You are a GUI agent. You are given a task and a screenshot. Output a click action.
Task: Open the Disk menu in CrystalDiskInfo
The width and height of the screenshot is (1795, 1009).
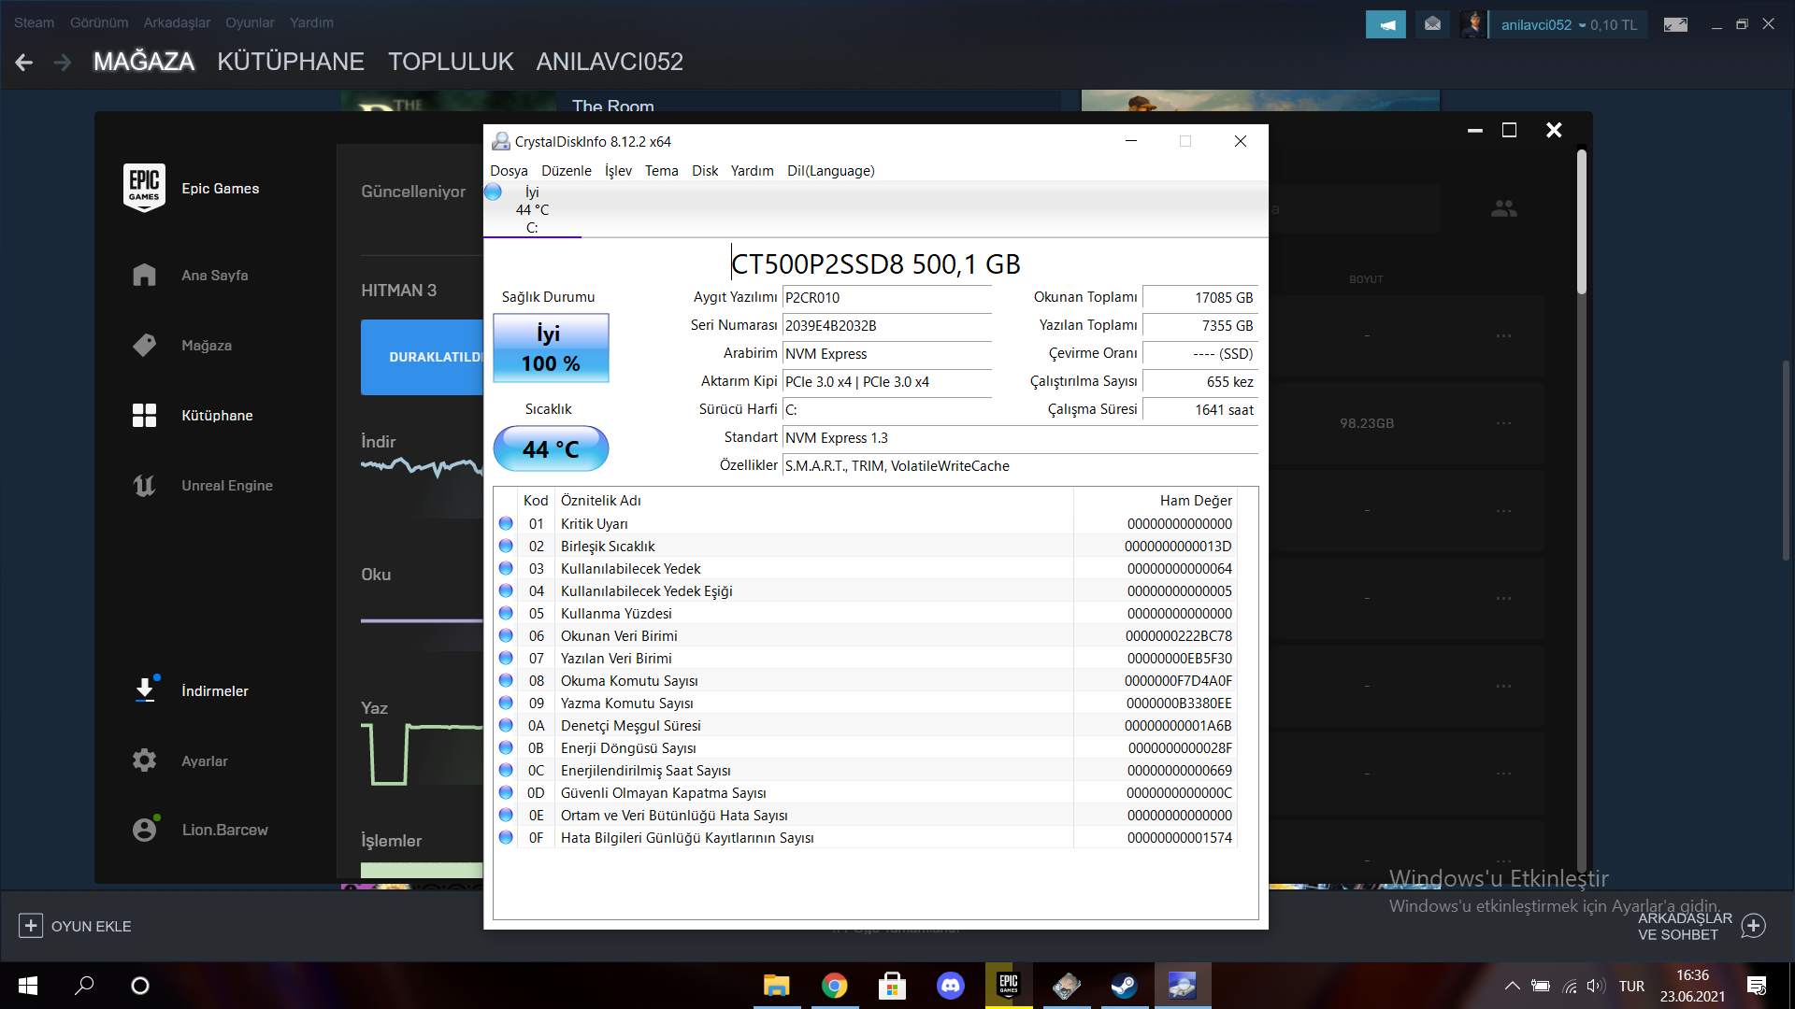(x=705, y=171)
